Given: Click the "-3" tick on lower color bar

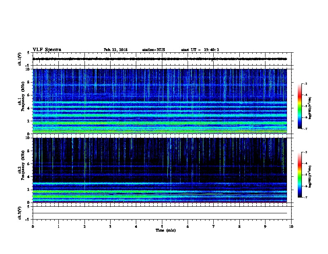Looking at the screenshot, I should (x=306, y=152).
